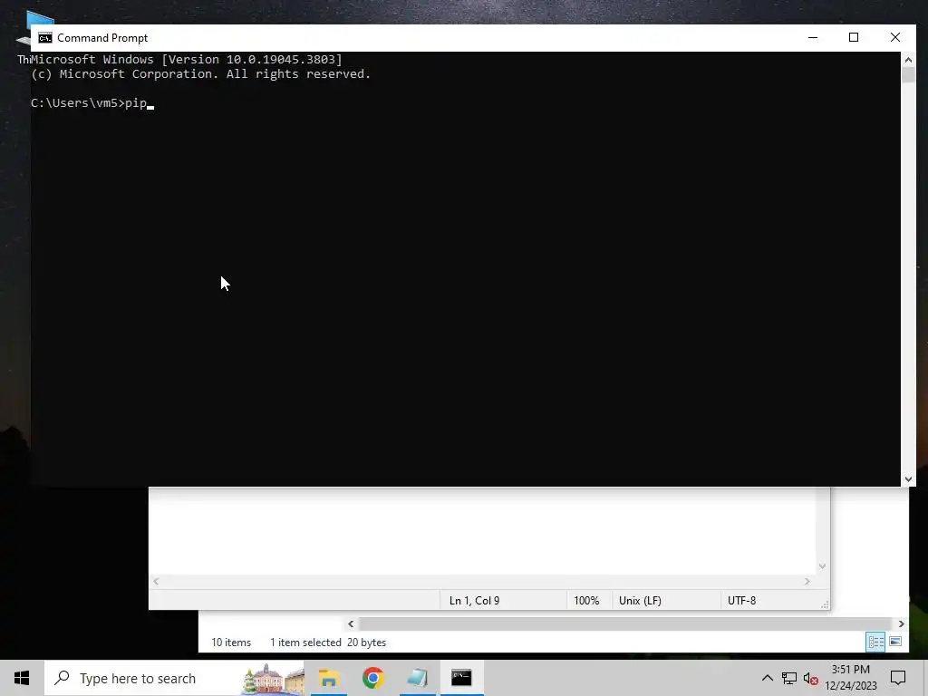
Task: Click Notepad horizontal scrollbar left arrow
Action: 156,581
